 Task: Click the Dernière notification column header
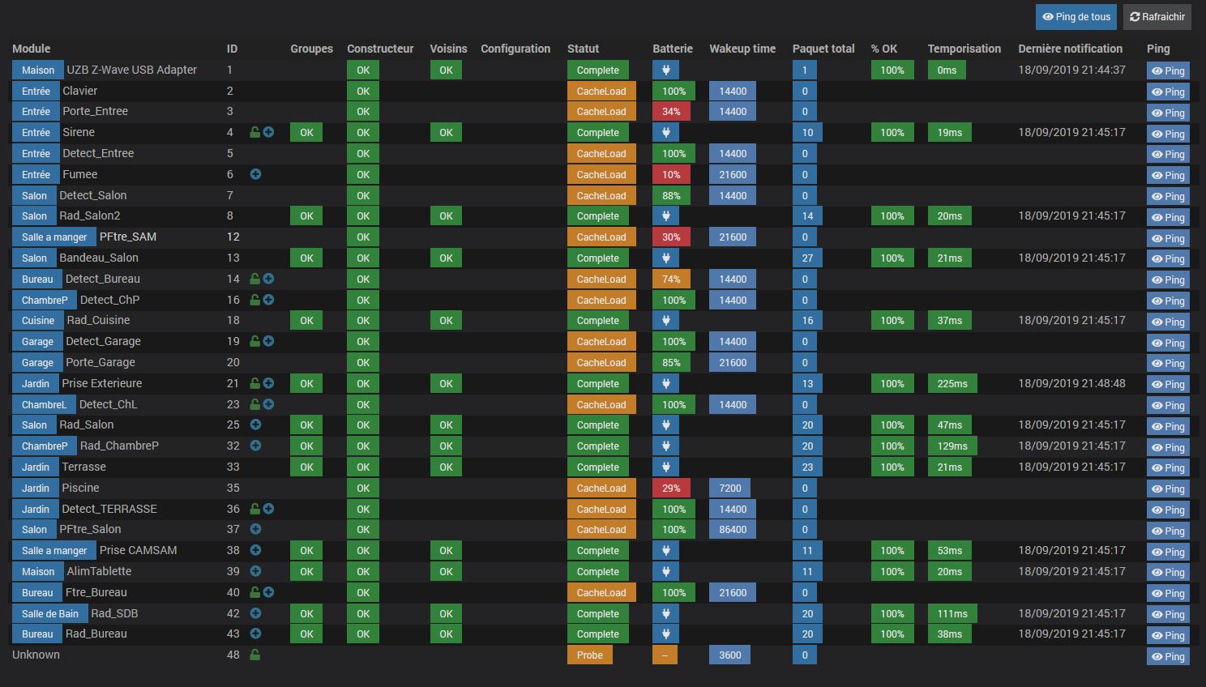1071,49
